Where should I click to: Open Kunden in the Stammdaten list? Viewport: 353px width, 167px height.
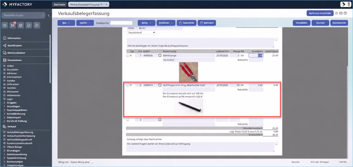11,81
